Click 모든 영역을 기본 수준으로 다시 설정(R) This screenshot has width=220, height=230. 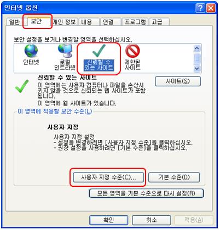tap(146, 193)
